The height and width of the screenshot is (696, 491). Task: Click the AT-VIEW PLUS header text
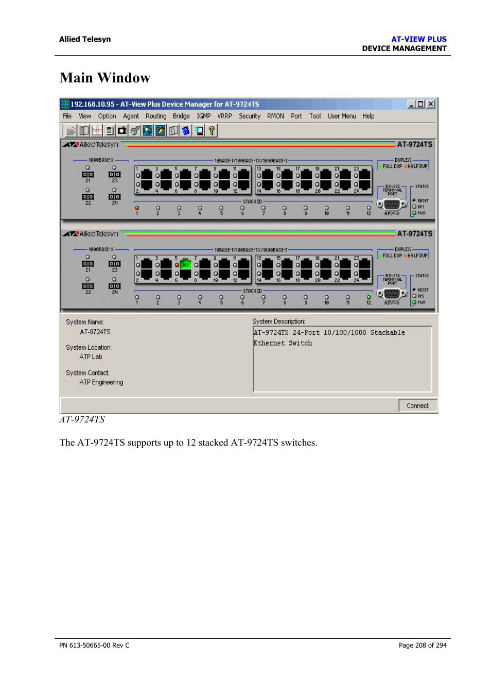419,39
